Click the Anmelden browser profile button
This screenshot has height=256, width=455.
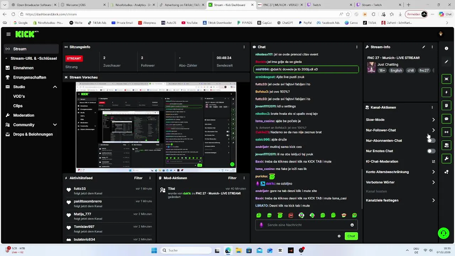417,14
